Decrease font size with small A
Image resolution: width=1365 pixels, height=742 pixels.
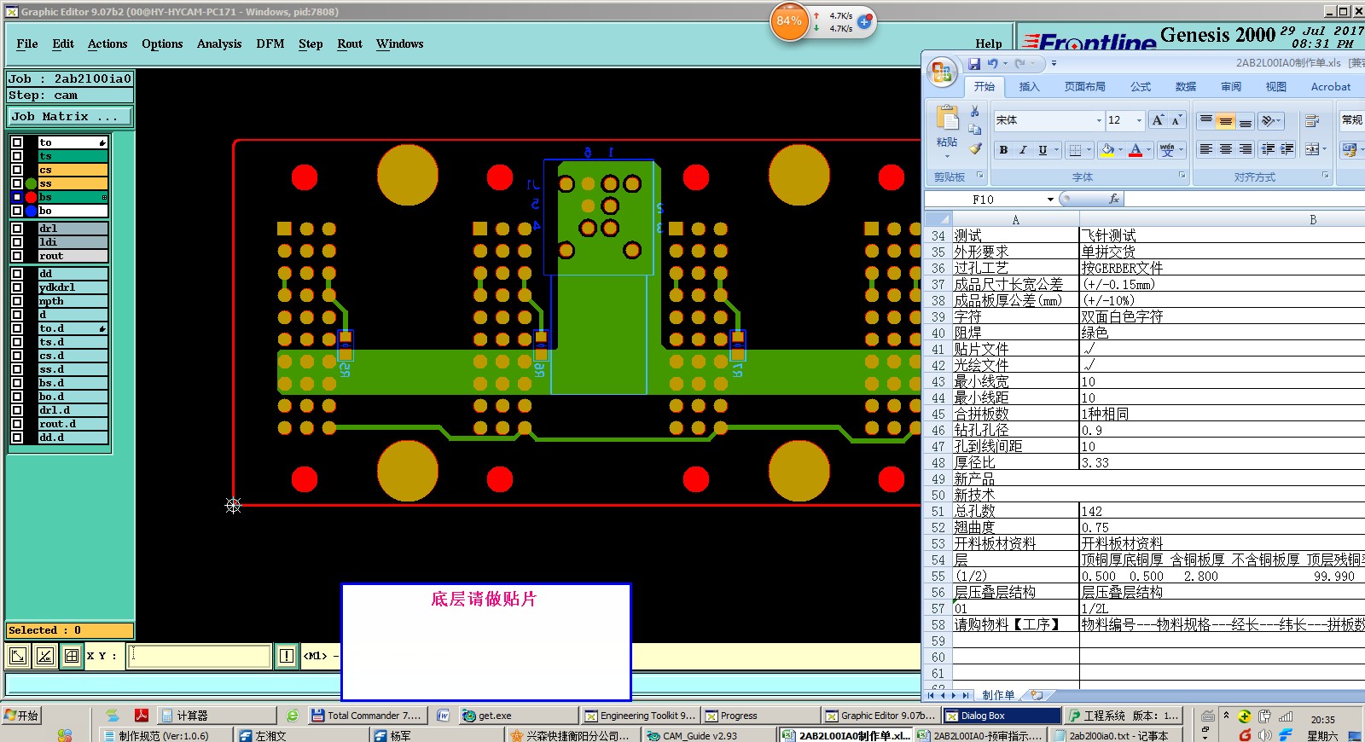click(1176, 120)
